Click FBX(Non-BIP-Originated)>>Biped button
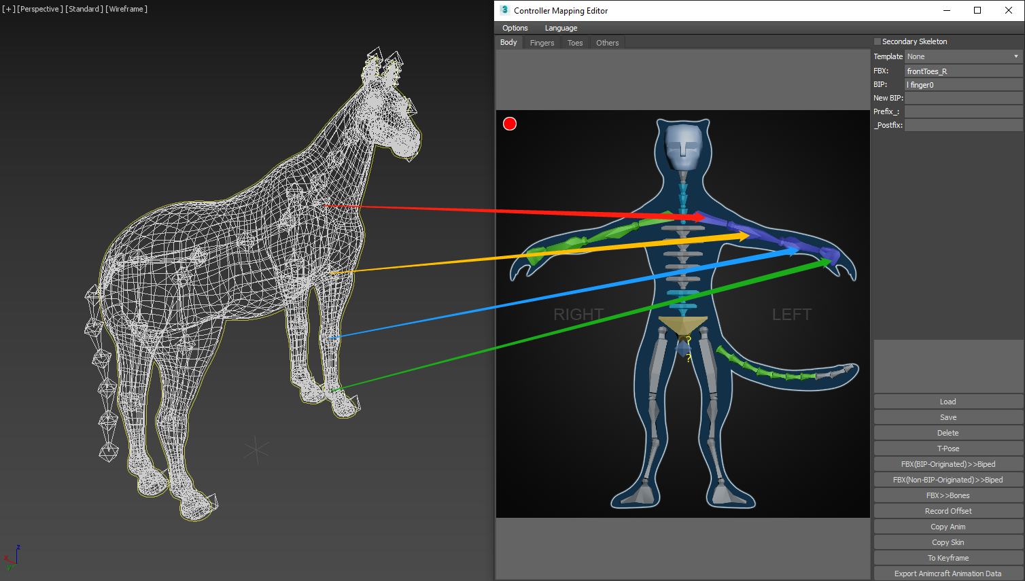The width and height of the screenshot is (1025, 581). 948,480
